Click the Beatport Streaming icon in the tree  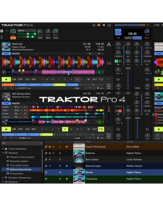click(x=6, y=178)
